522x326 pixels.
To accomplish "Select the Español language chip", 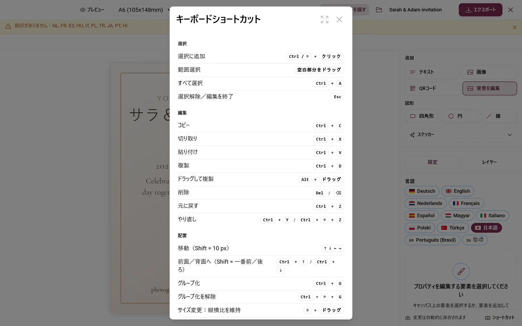I will coord(422,216).
